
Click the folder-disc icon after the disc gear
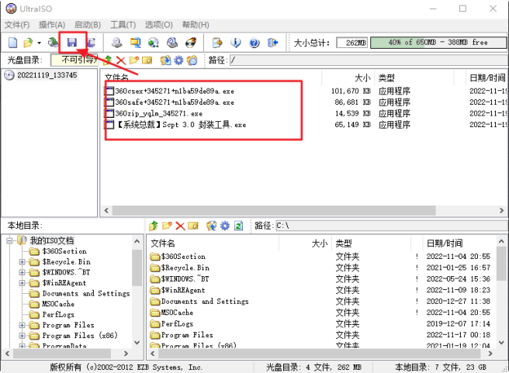click(x=192, y=60)
